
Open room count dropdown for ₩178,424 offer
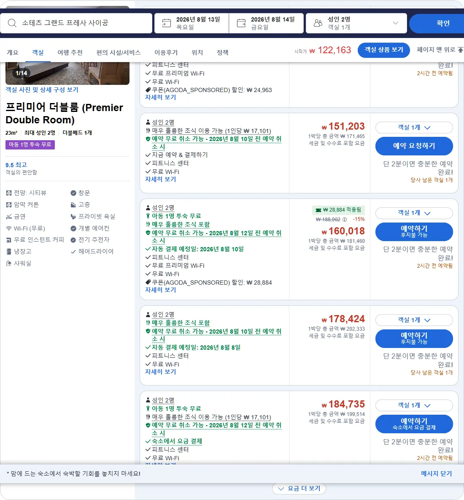click(414, 320)
